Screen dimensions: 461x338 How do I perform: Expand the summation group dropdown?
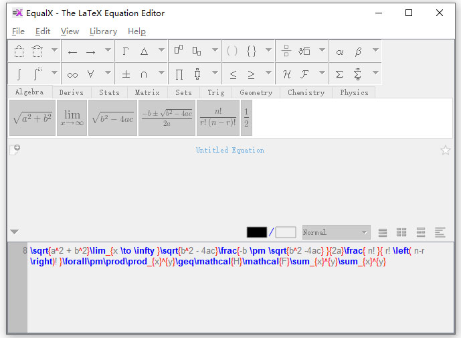coord(375,72)
